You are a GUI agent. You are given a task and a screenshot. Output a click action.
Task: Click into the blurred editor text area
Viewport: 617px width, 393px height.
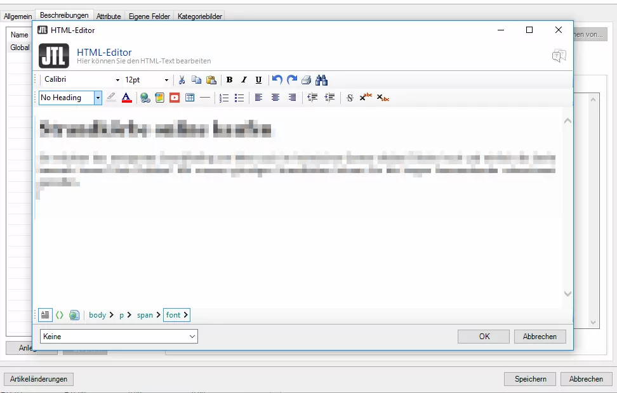(298, 207)
